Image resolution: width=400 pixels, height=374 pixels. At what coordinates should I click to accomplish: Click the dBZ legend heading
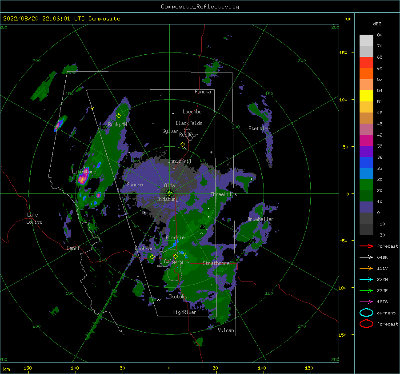[x=377, y=24]
